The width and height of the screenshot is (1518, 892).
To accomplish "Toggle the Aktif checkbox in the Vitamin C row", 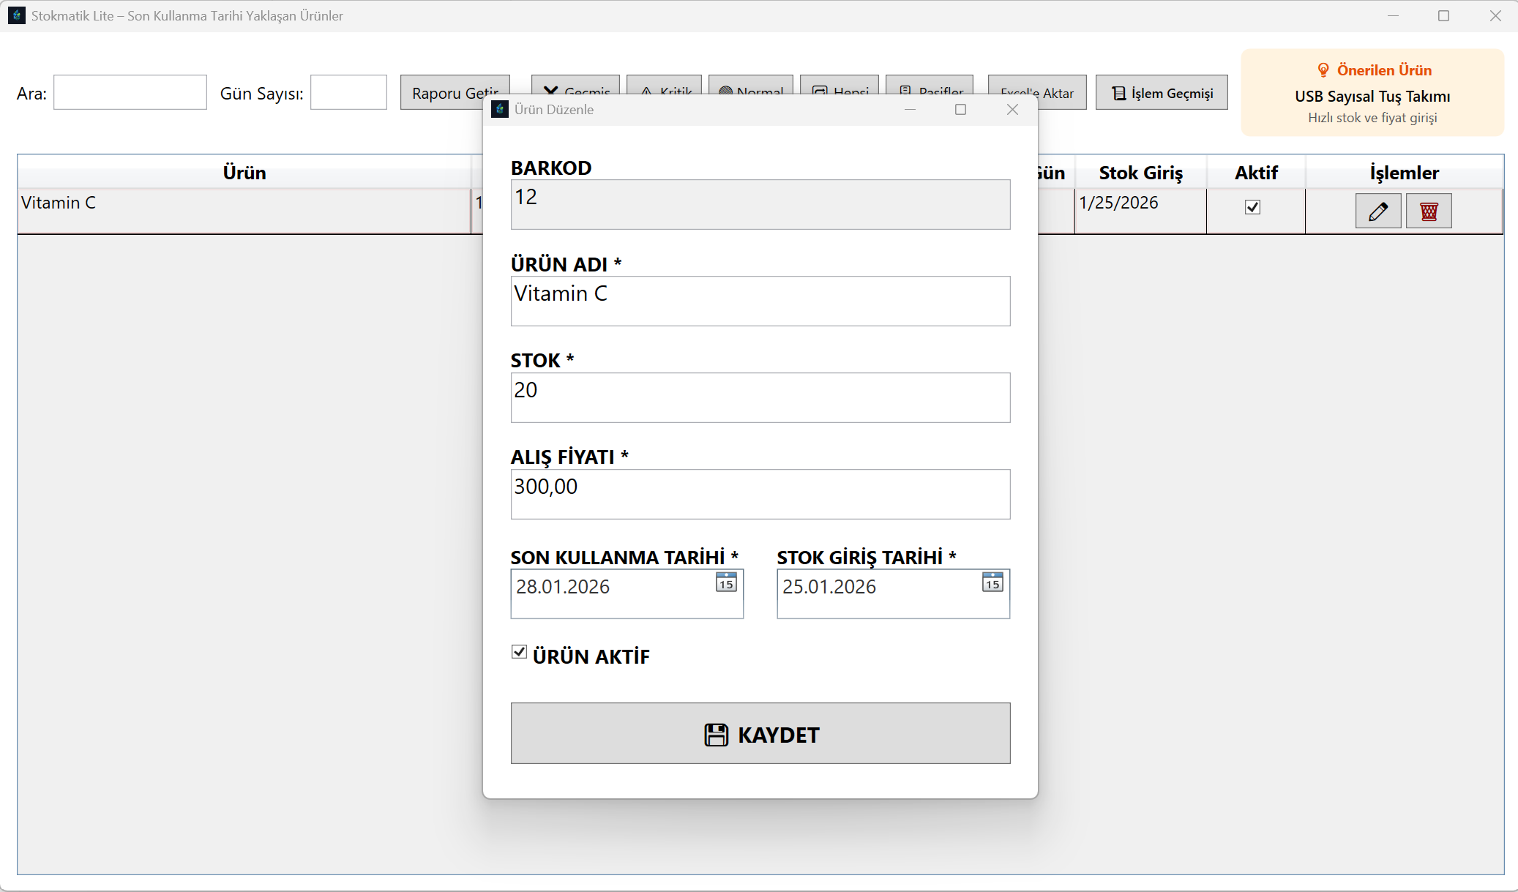I will pyautogui.click(x=1252, y=207).
